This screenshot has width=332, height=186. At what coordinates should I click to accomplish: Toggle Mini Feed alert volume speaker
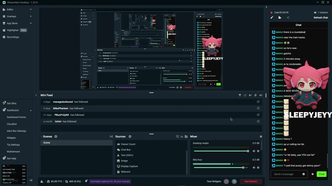coord(261,95)
